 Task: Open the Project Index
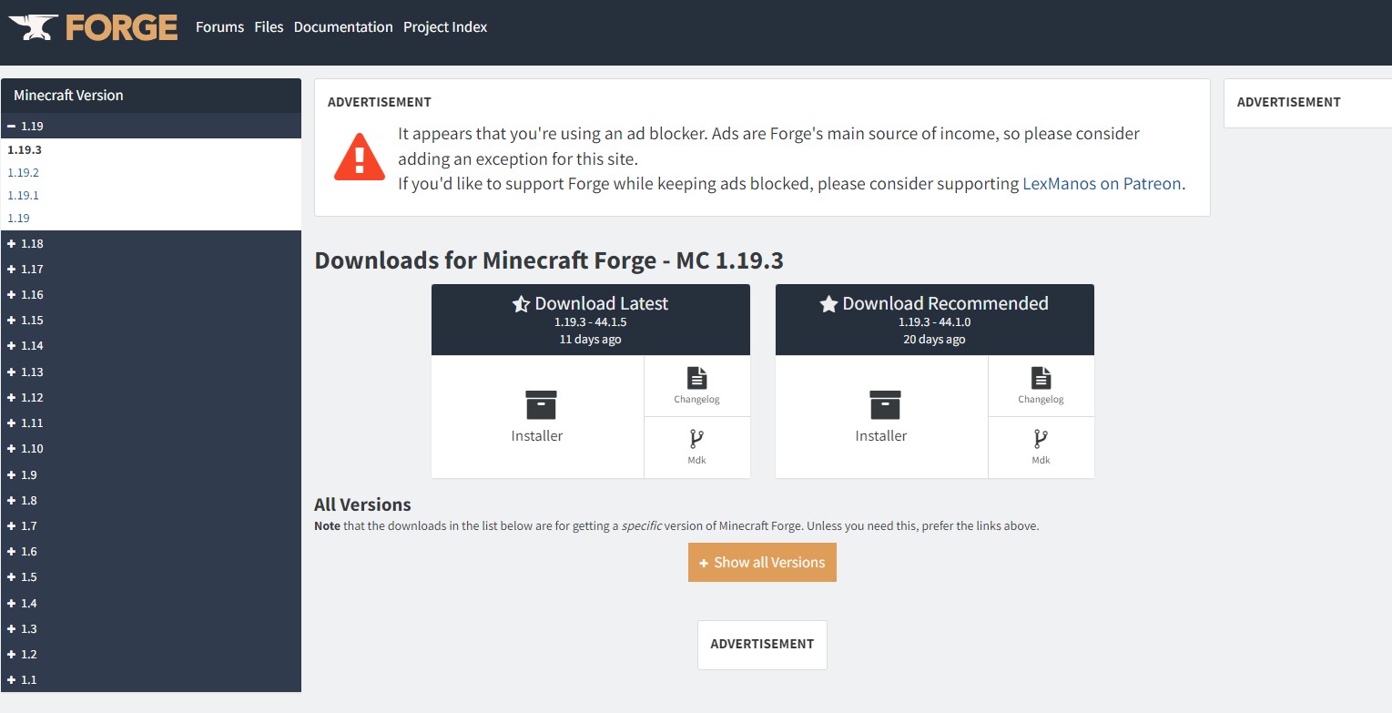(445, 26)
